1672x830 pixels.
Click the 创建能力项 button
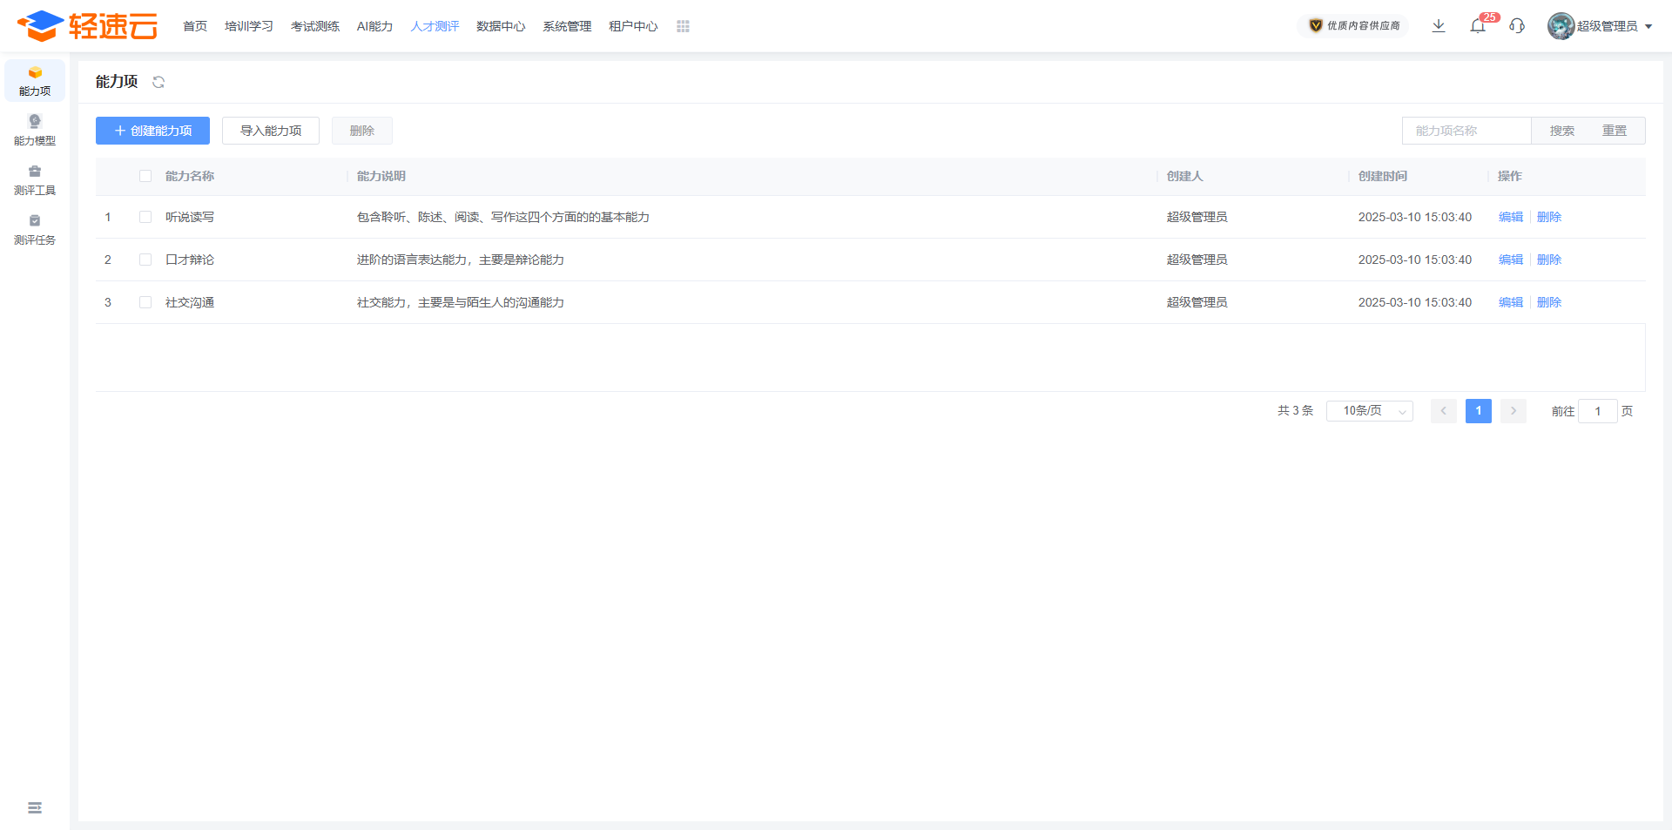point(152,131)
